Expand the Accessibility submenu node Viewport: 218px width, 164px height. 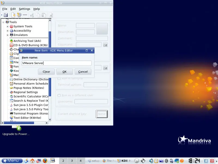pos(8,31)
